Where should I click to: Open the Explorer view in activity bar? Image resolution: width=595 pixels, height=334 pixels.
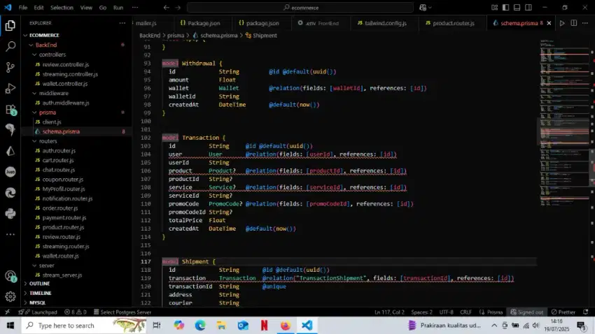pos(10,26)
